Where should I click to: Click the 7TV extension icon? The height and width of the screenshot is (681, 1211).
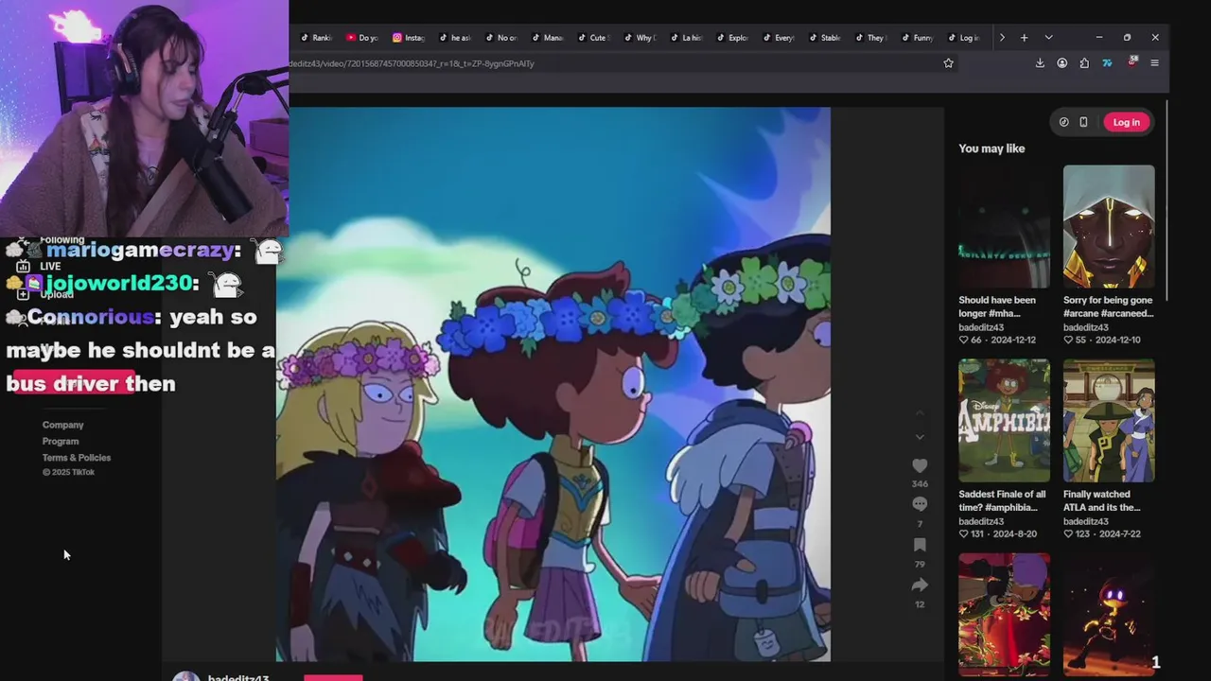[1107, 63]
